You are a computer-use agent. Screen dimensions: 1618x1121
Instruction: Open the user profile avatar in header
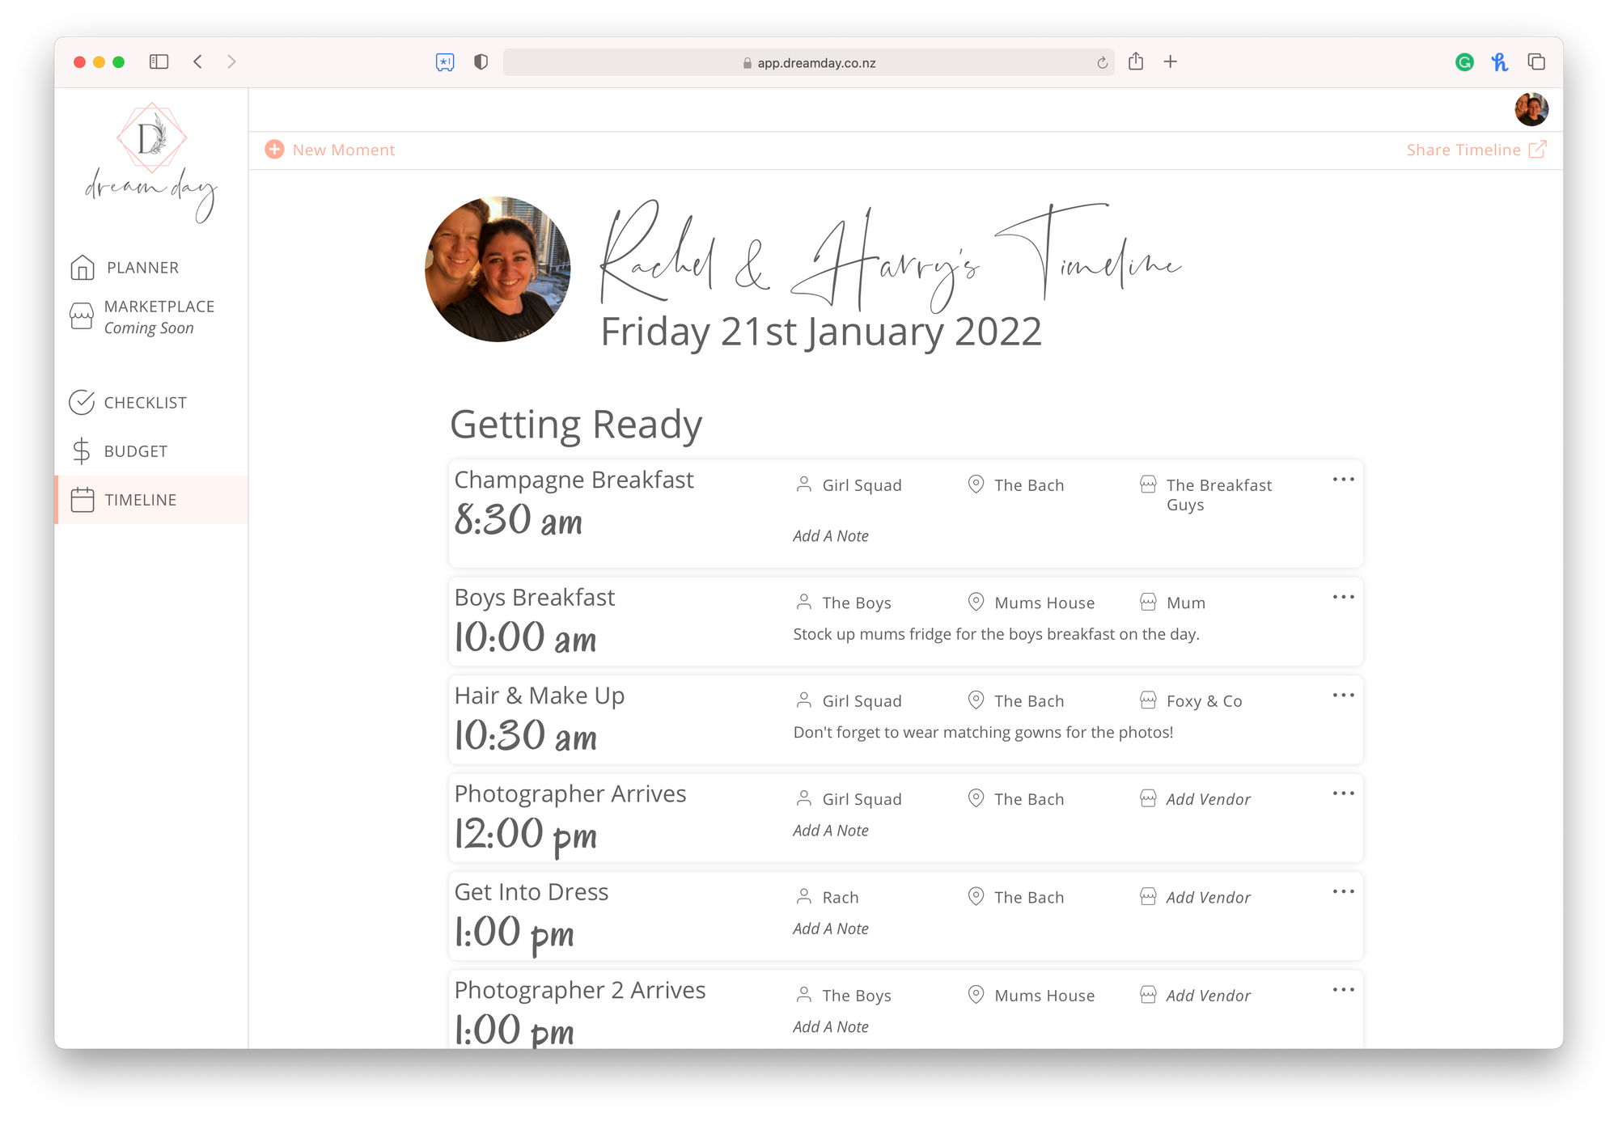1531,109
